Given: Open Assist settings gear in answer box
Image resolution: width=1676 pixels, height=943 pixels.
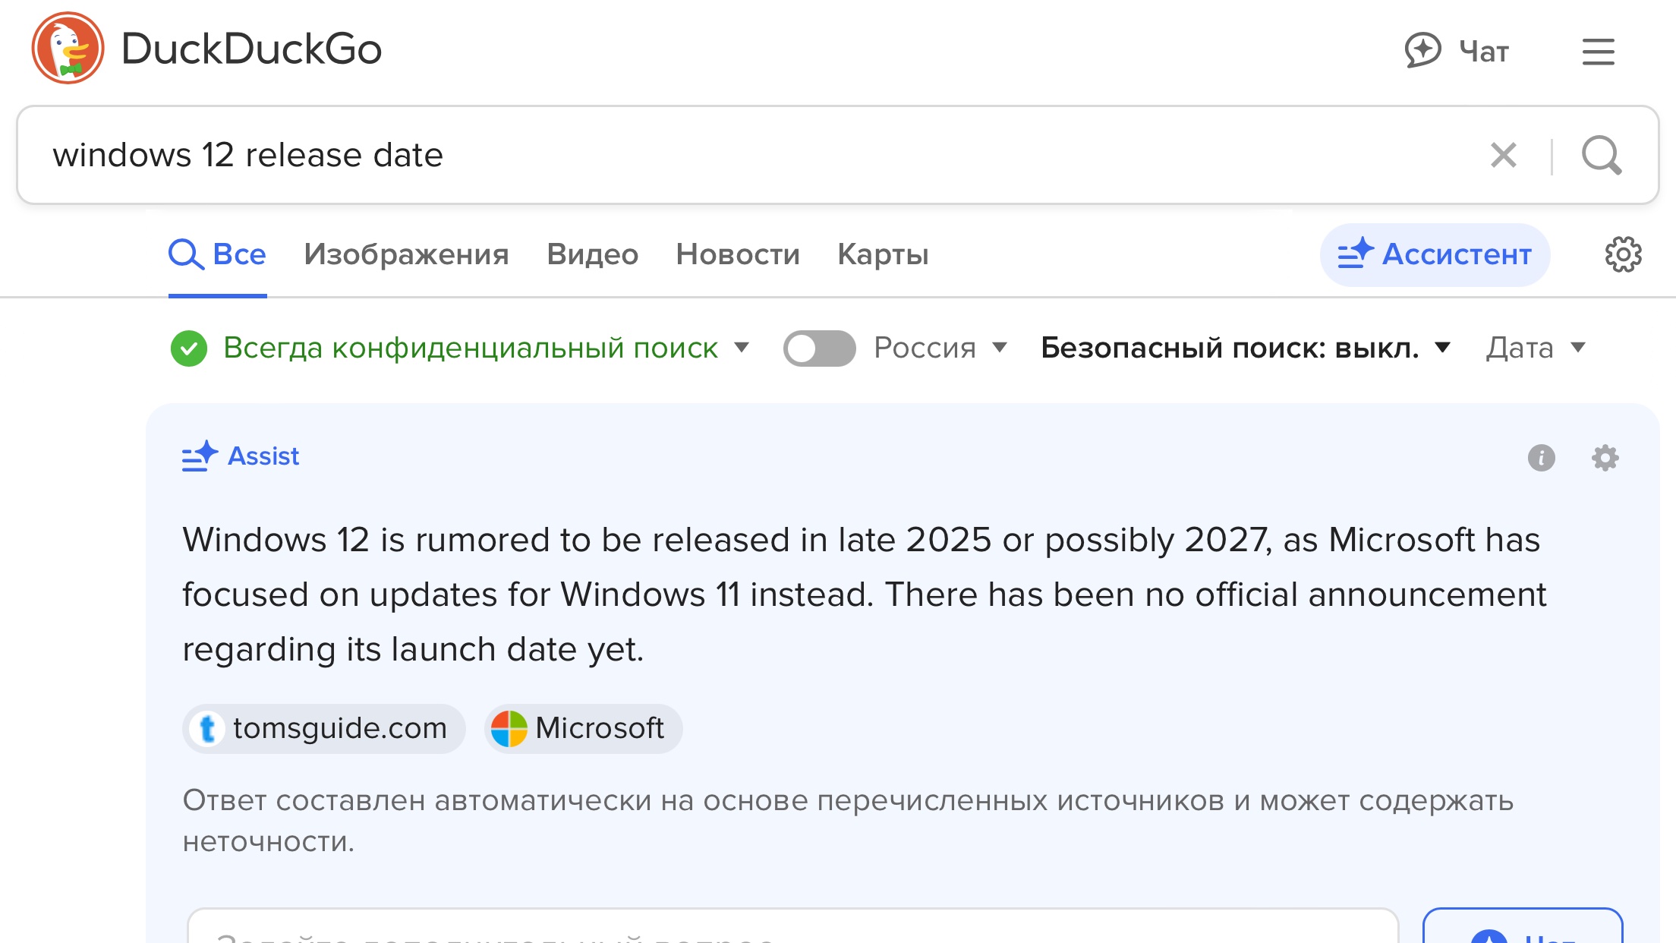Looking at the screenshot, I should 1605,458.
